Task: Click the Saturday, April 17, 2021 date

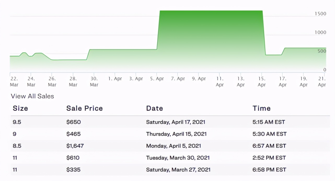Action: click(176, 122)
